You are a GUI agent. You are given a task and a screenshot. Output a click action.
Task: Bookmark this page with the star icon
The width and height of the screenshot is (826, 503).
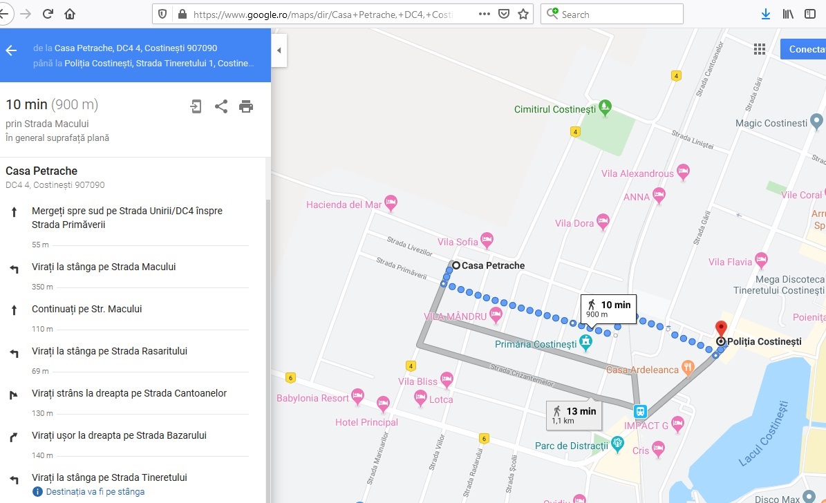tap(523, 14)
